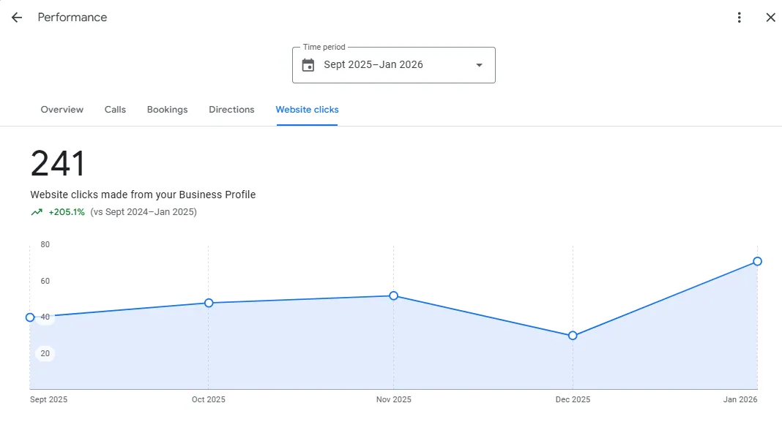Click the 80 y-axis label
This screenshot has width=782, height=422.
[x=45, y=244]
